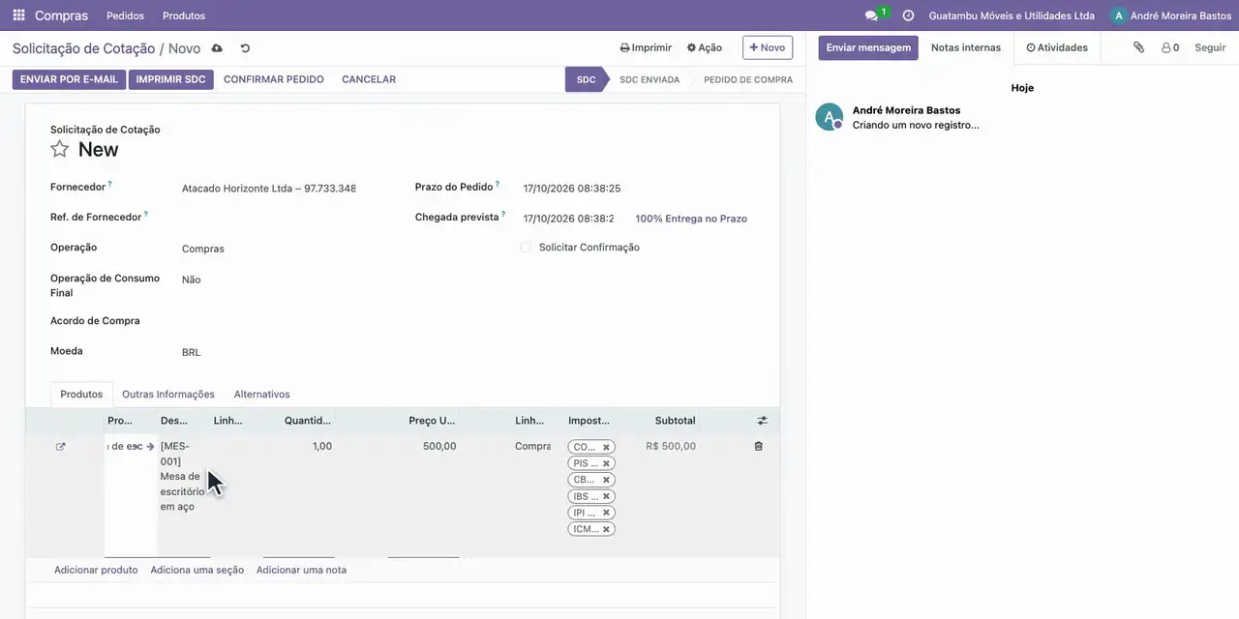Open the Moeda dropdown showing BRL
This screenshot has height=619, width=1239.
[x=269, y=352]
